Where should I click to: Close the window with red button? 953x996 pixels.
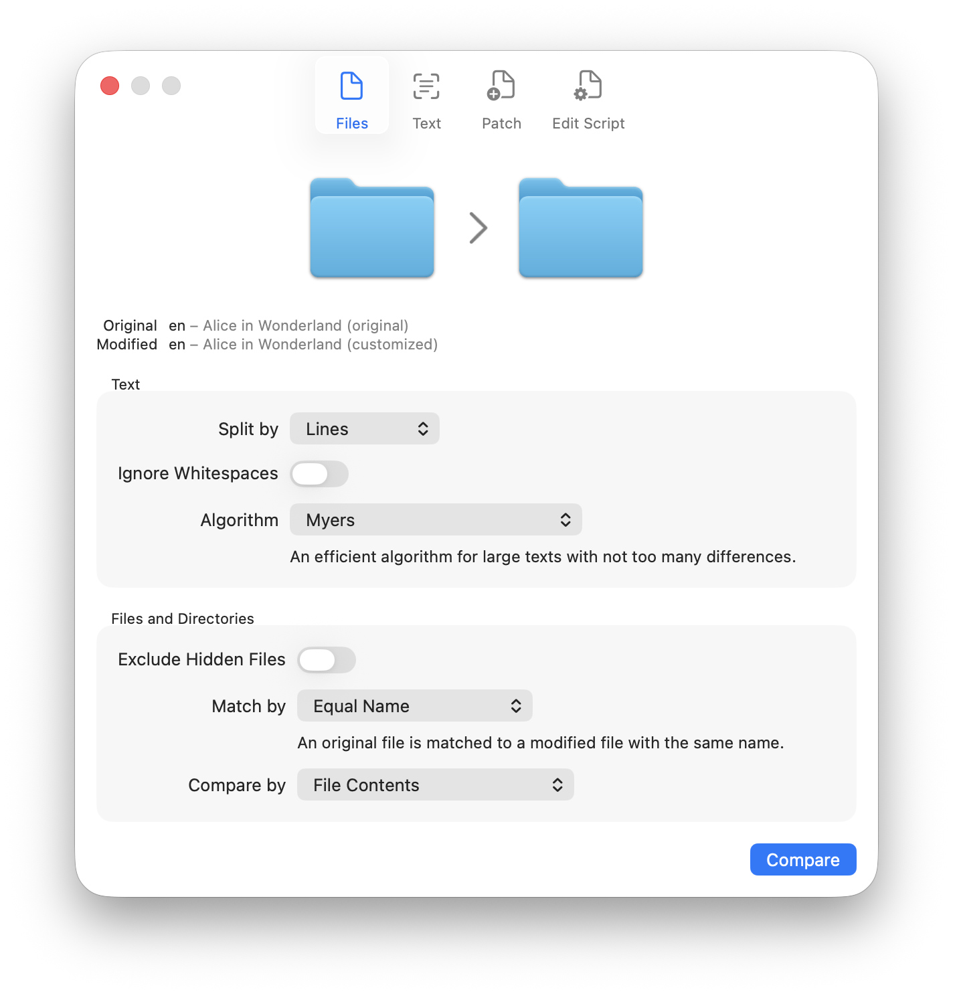[110, 86]
